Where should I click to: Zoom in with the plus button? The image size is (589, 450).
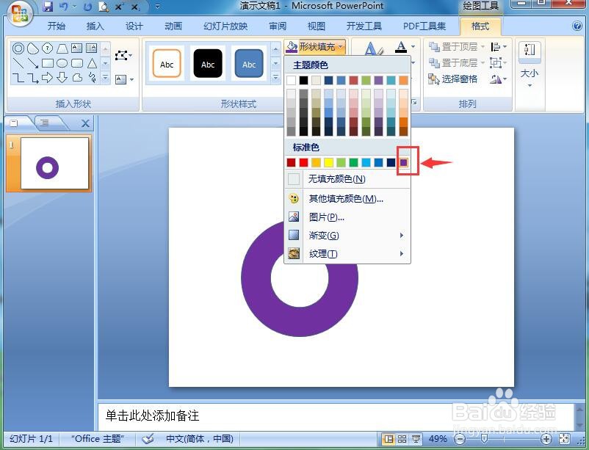[x=546, y=439]
